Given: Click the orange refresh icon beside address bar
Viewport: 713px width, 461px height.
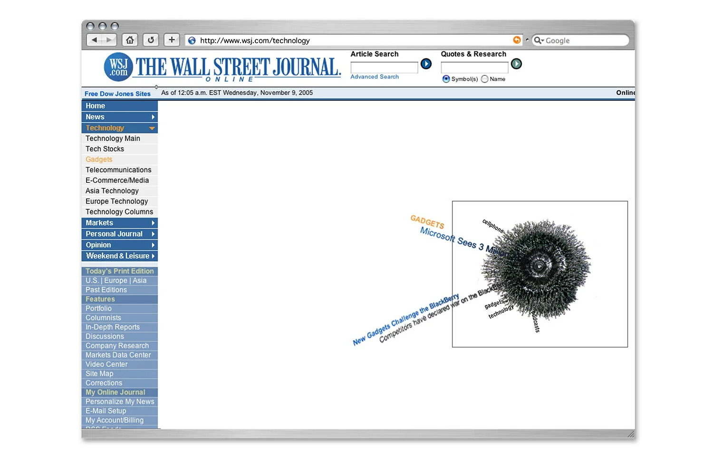Looking at the screenshot, I should 517,40.
